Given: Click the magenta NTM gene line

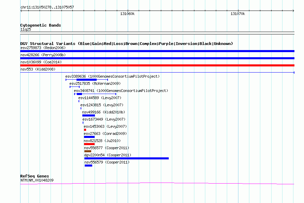Looking at the screenshot, I should [157, 183].
